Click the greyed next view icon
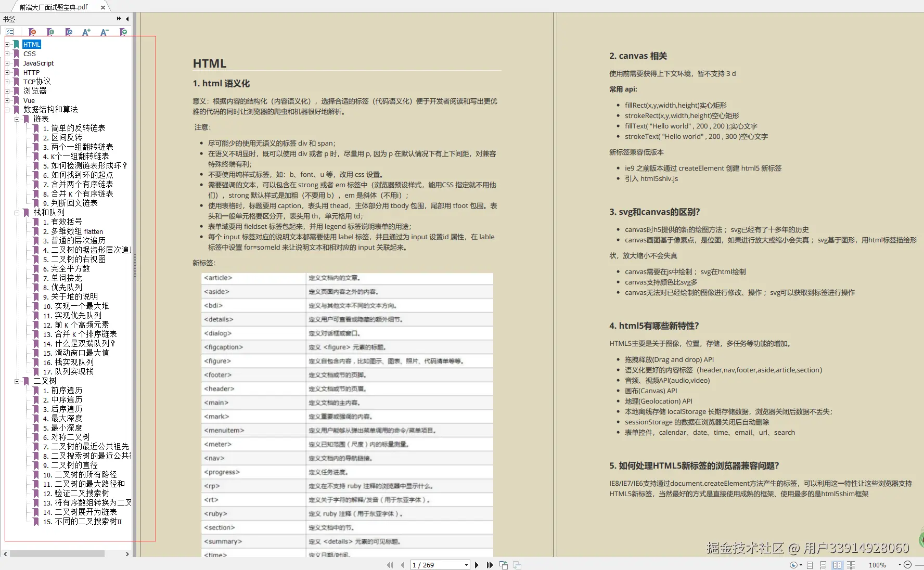The height and width of the screenshot is (570, 924). click(517, 565)
